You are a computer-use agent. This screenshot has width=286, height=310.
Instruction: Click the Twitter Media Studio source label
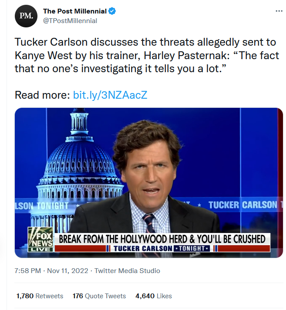tap(127, 271)
